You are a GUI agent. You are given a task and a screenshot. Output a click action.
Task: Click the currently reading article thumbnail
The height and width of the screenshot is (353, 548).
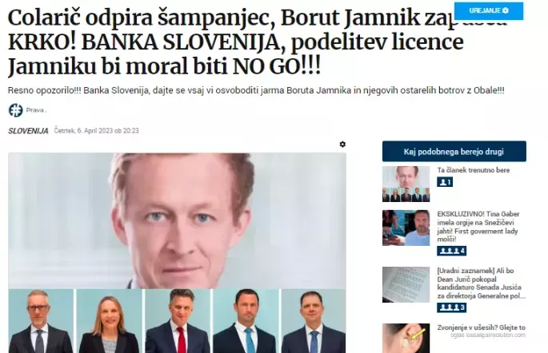pos(406,184)
